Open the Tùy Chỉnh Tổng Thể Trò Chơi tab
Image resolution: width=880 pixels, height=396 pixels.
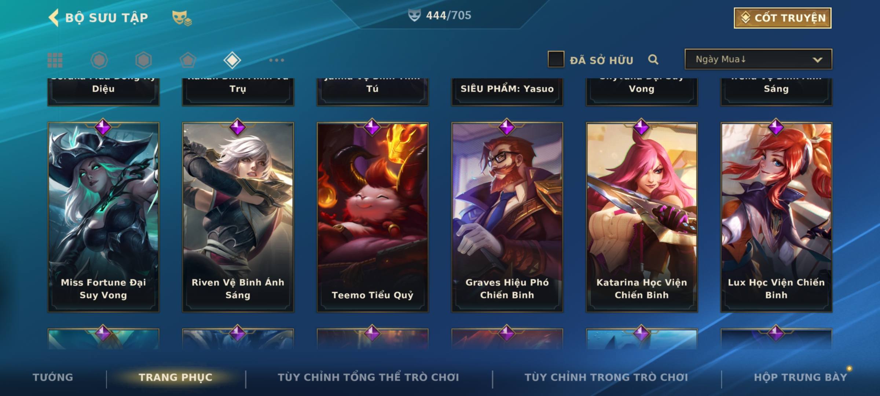pos(368,377)
